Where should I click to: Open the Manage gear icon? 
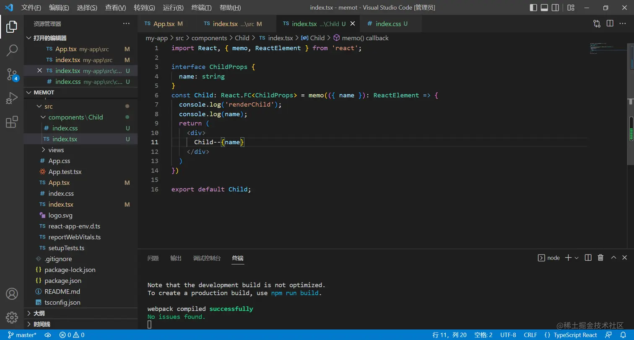point(12,317)
